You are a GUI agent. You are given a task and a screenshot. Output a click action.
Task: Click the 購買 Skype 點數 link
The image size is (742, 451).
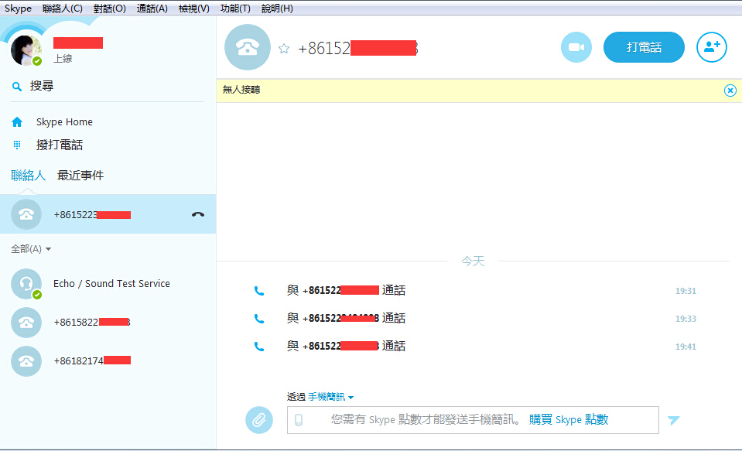(569, 419)
